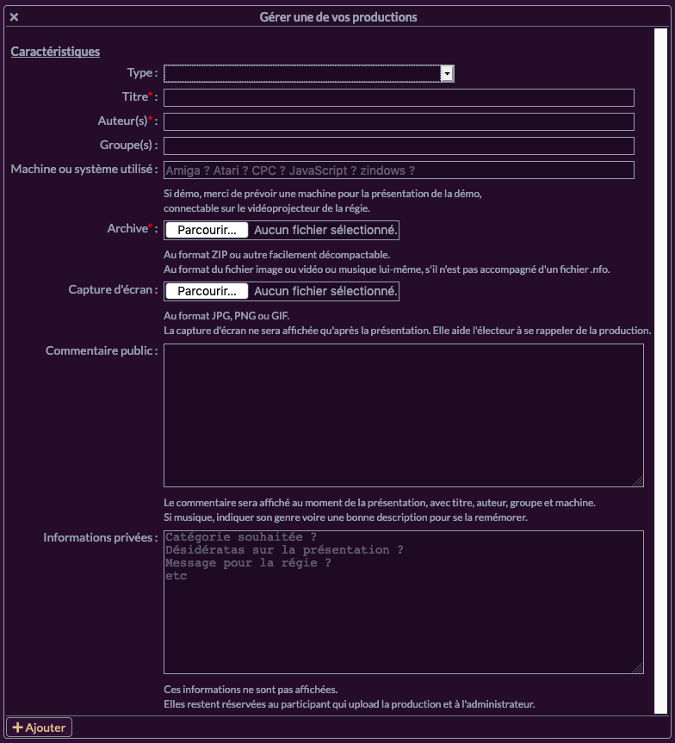Viewport: 675px width, 743px height.
Task: Click the Titre label
Action: click(139, 96)
